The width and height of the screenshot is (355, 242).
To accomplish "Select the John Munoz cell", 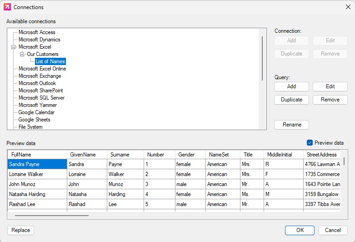I will click(37, 184).
